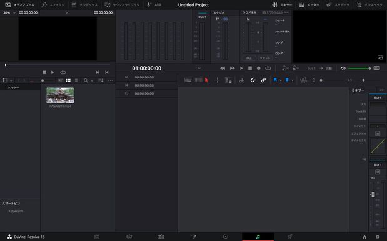Viewport: 387px width, 241px height.
Task: Open the Sound Library panel
Action: click(122, 5)
